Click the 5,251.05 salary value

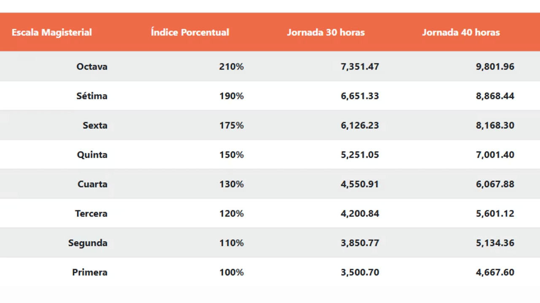click(360, 155)
